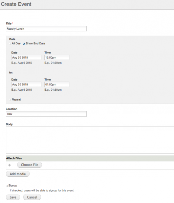The width and height of the screenshot is (174, 203).
Task: Click the Location field containing TBD
Action: pos(46,114)
